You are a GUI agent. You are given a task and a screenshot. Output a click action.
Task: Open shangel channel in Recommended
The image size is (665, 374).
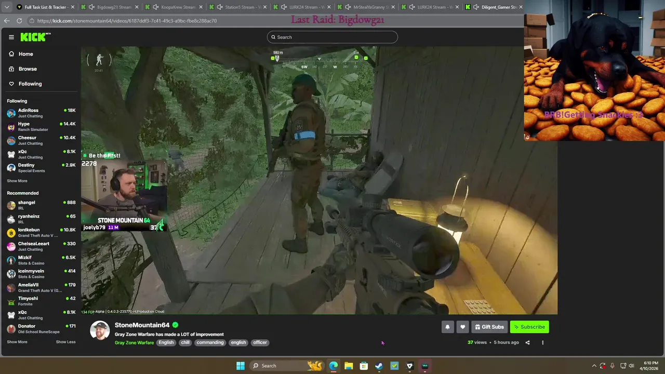(41, 205)
